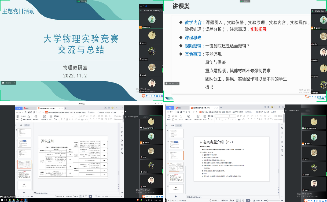The height and width of the screenshot is (202, 327).
Task: Select the 幻灯片 pane tab in 自选类赛题介绍 window
Action: pyautogui.click(x=179, y=125)
